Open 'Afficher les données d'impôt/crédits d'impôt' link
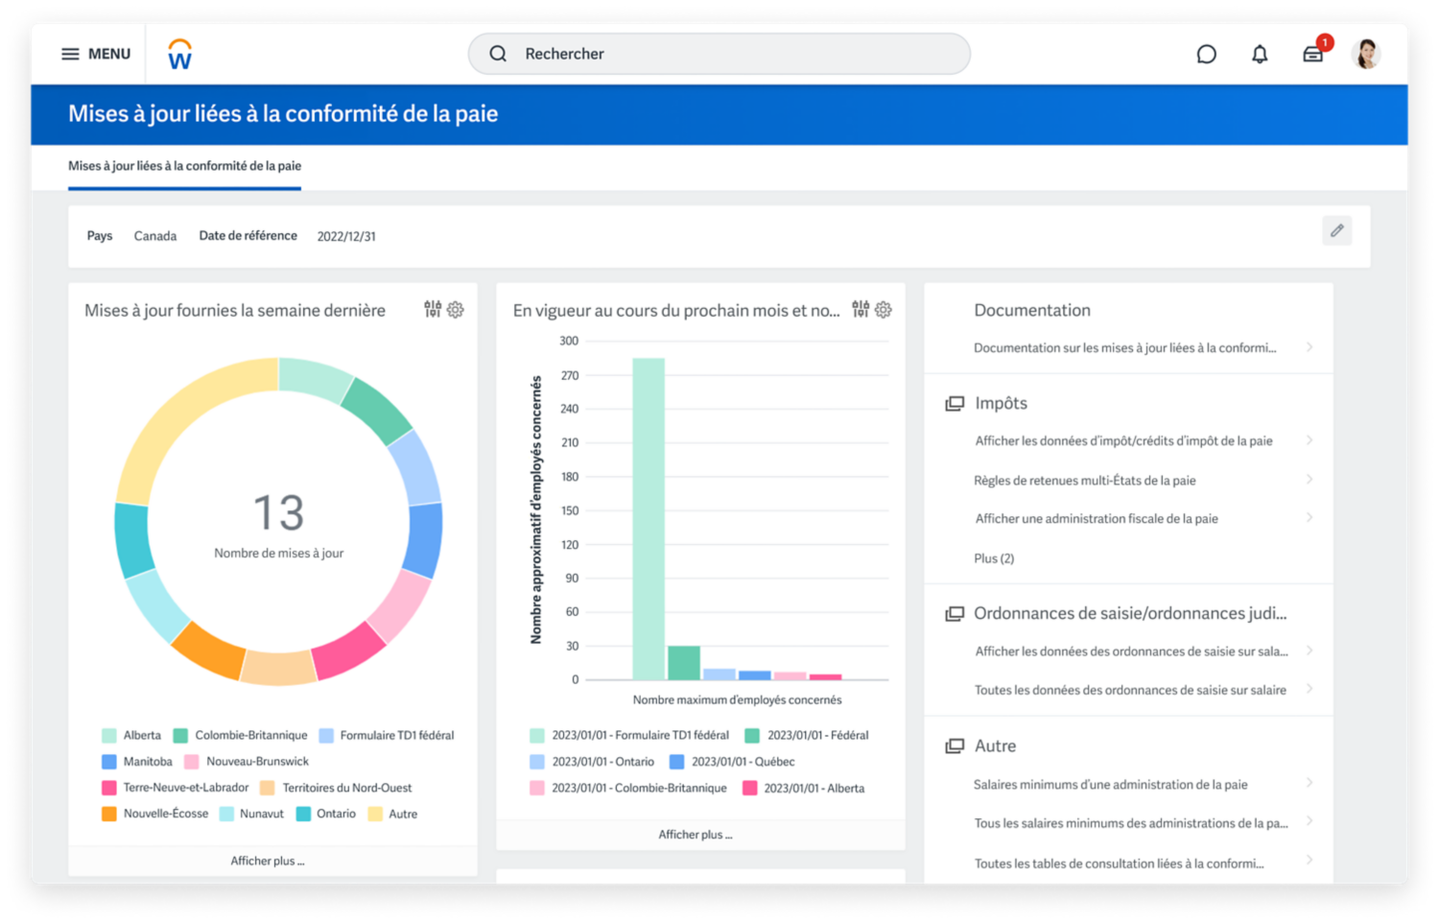 point(1123,441)
